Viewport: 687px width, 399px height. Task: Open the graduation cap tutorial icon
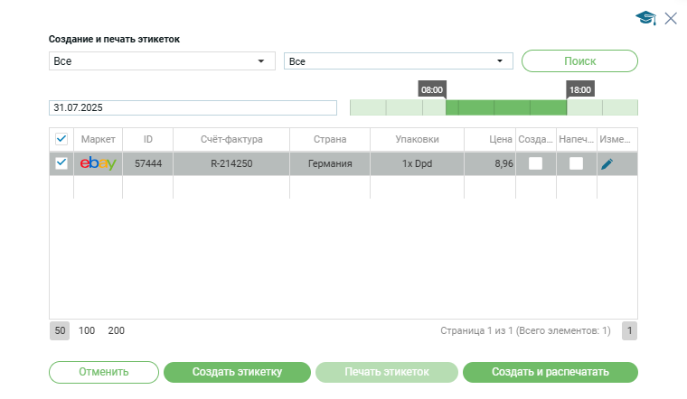click(x=645, y=18)
